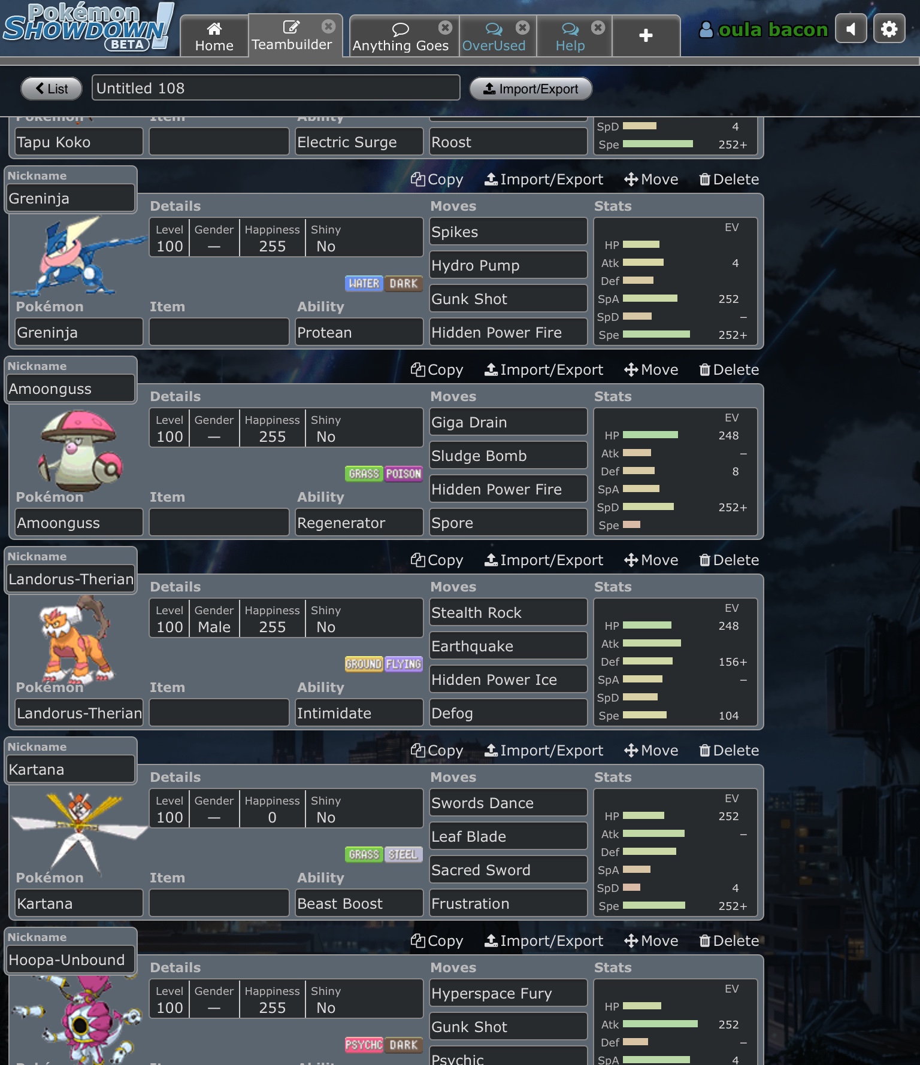Mute sound with the speaker icon
Screen dimensions: 920x1065
[x=851, y=29]
